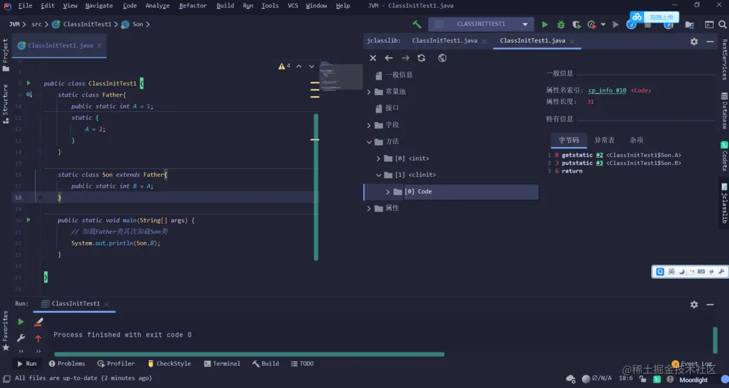
Task: Select the 字节码 tab
Action: point(569,140)
